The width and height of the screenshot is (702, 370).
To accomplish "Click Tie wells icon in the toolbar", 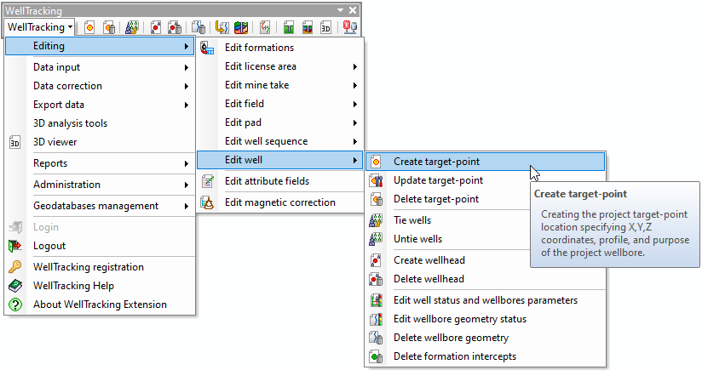I will [x=131, y=28].
